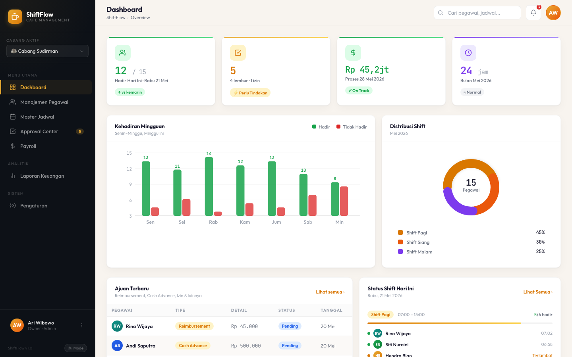Click the AS avatar for Andi Saputra

click(x=117, y=345)
